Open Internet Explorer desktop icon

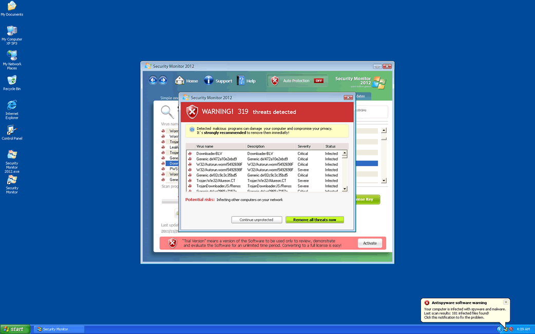tap(12, 106)
